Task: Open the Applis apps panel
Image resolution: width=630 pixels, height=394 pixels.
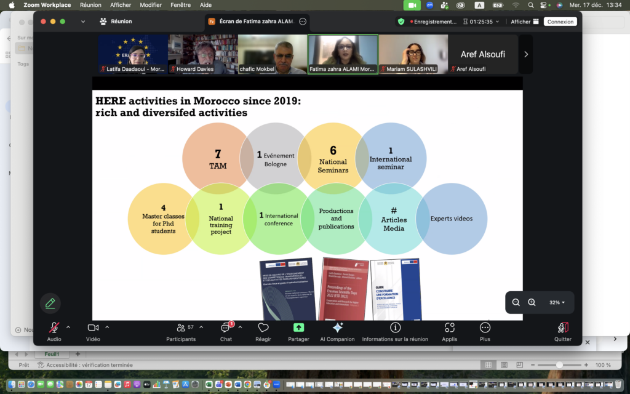Action: [x=449, y=328]
